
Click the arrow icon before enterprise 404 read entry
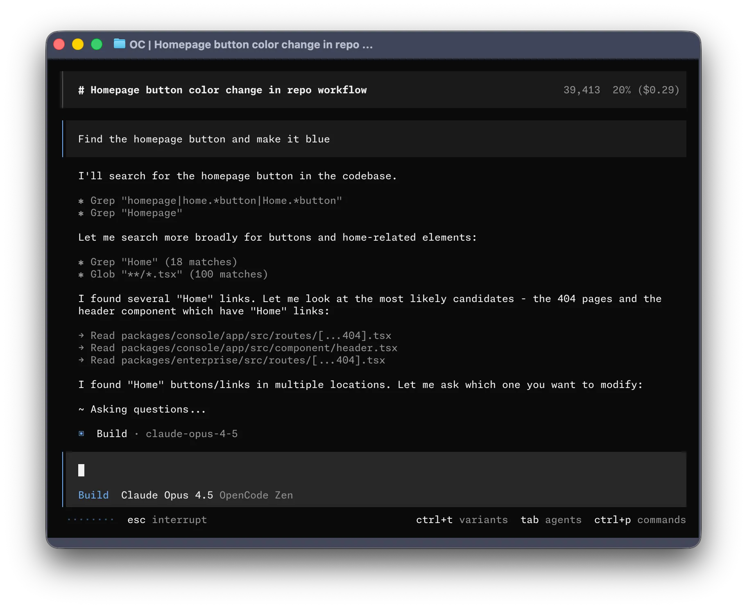[x=81, y=360]
